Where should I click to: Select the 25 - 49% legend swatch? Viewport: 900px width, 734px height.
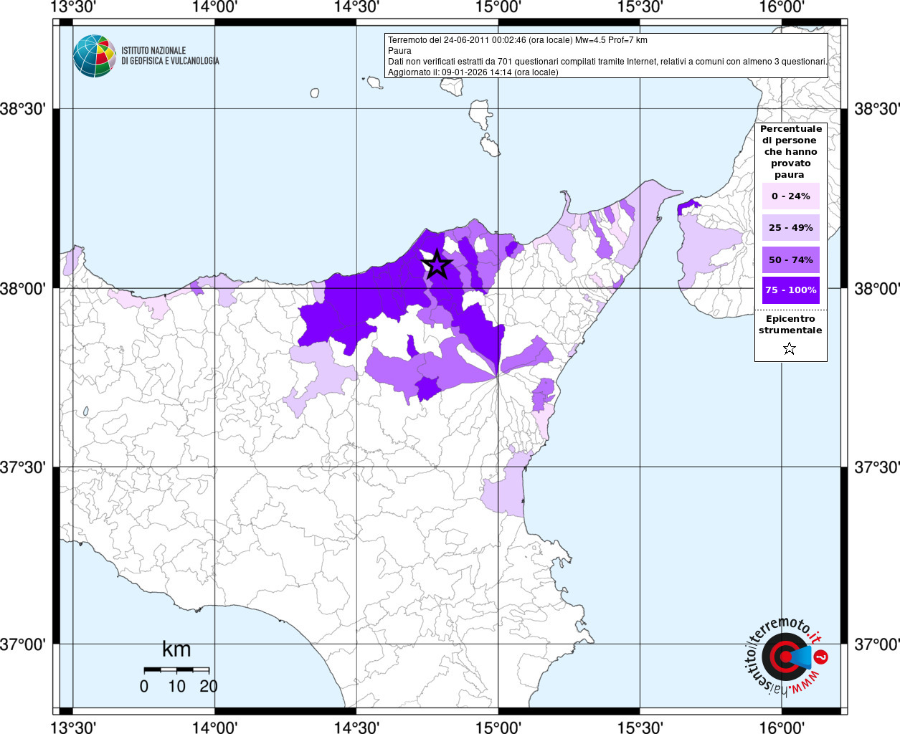coord(790,227)
